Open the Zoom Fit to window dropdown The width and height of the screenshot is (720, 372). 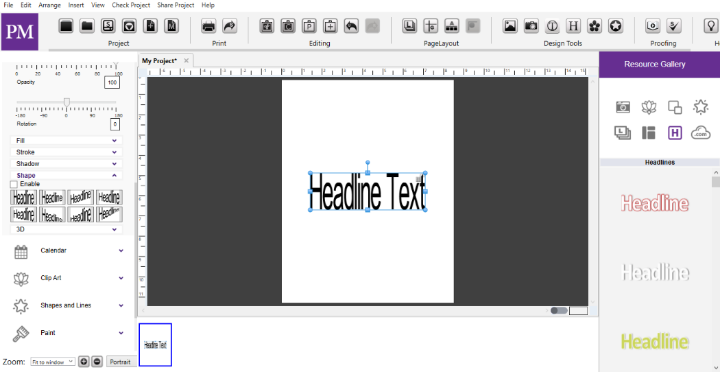point(53,362)
